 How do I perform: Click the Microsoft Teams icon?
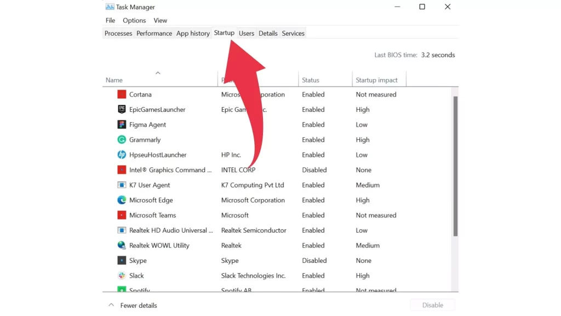point(122,215)
